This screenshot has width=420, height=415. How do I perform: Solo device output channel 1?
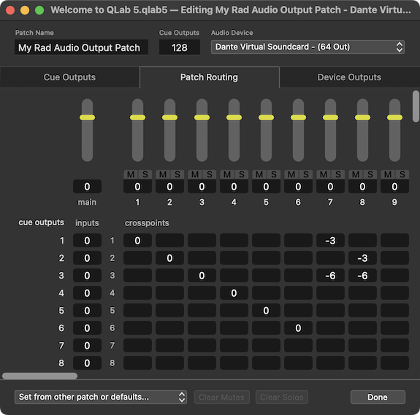(145, 174)
